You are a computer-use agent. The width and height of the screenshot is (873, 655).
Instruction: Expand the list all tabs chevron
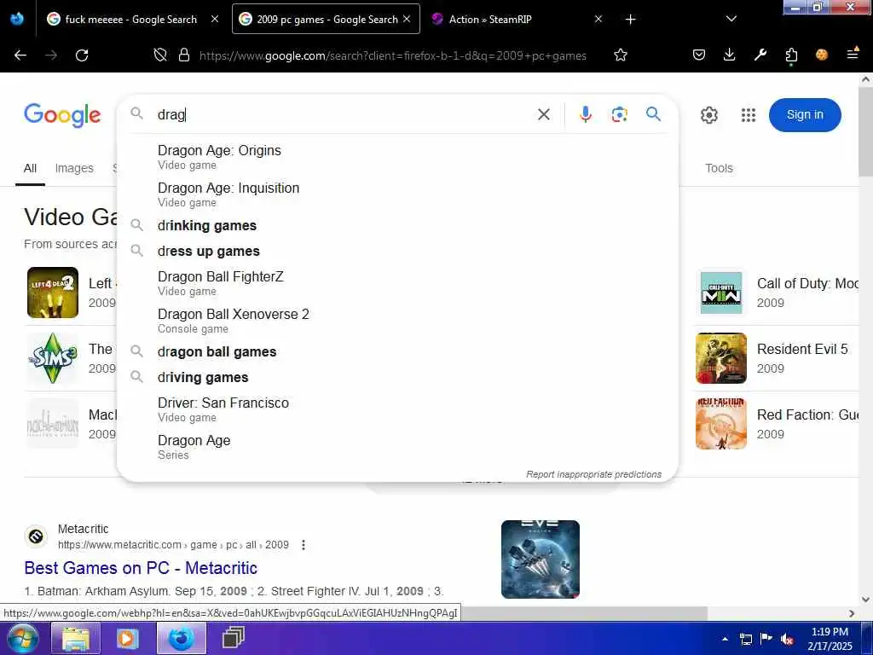(731, 20)
